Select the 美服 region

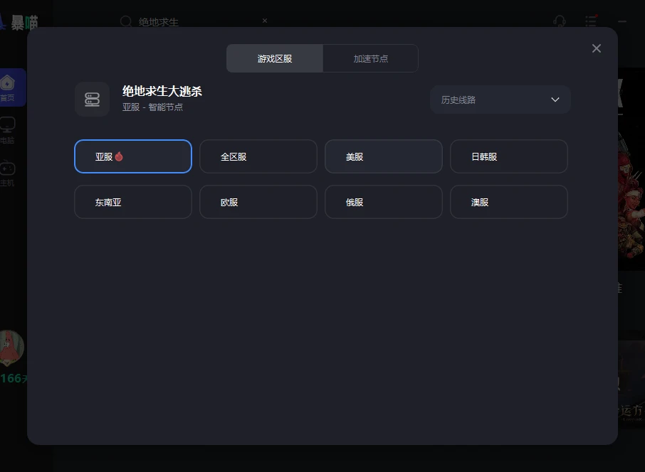[384, 156]
